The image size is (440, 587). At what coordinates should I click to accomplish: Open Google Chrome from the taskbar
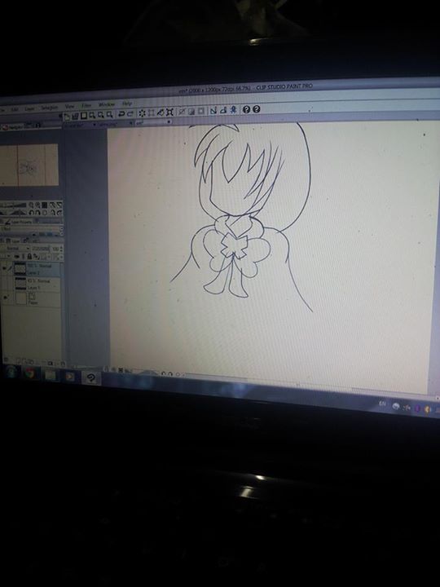coord(30,373)
